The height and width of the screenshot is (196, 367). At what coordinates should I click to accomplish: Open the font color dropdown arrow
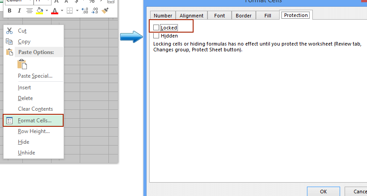point(62,11)
